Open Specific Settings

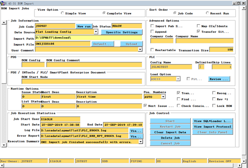pos(122,32)
